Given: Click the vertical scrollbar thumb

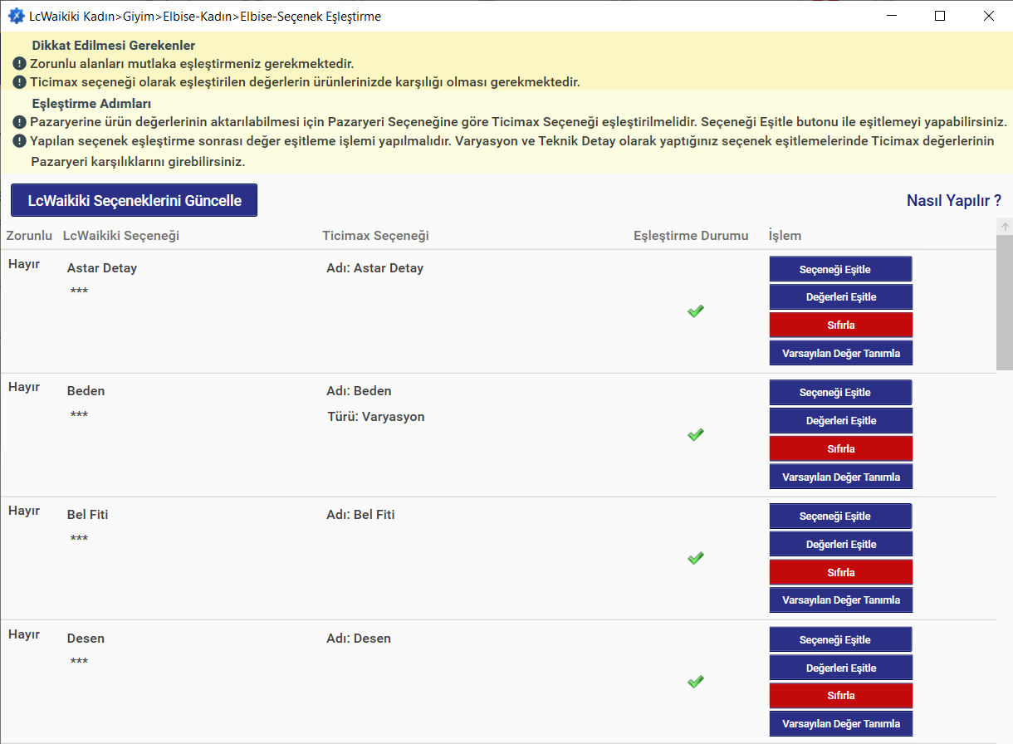Looking at the screenshot, I should click(1004, 302).
